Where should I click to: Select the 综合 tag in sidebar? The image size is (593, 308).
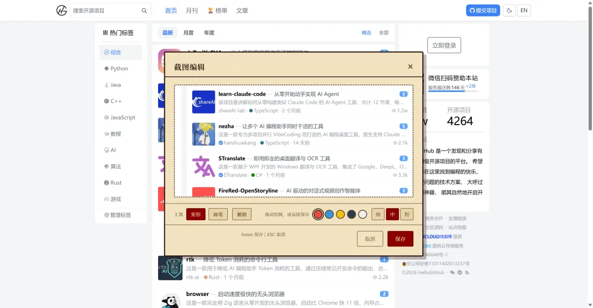(121, 52)
